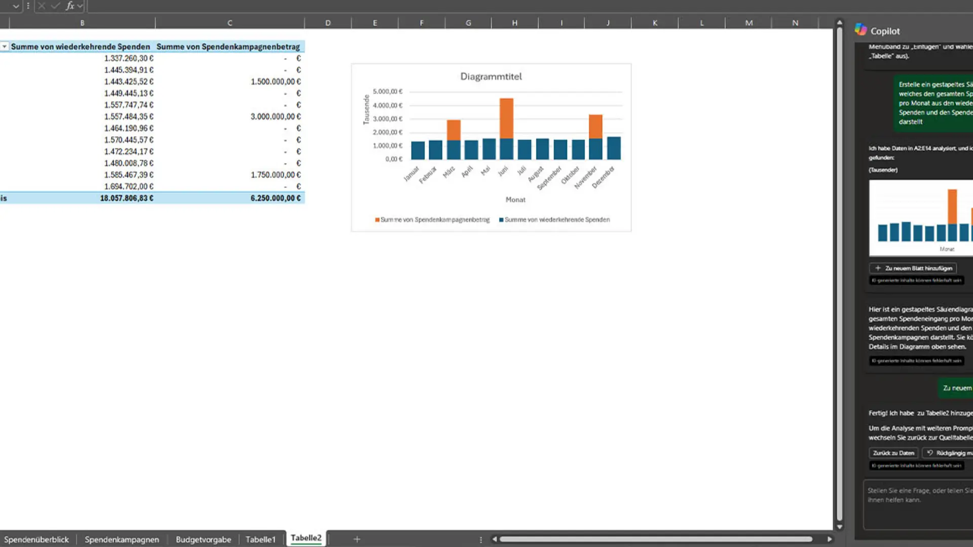This screenshot has width=973, height=547.
Task: Add a new sheet with plus icon
Action: pyautogui.click(x=357, y=539)
